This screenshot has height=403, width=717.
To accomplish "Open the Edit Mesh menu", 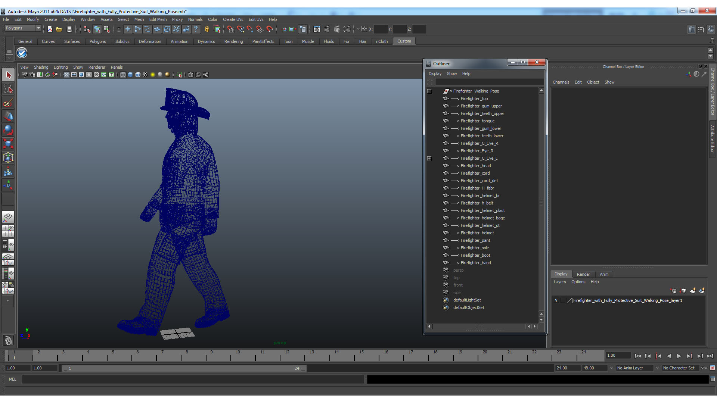I will pos(158,19).
